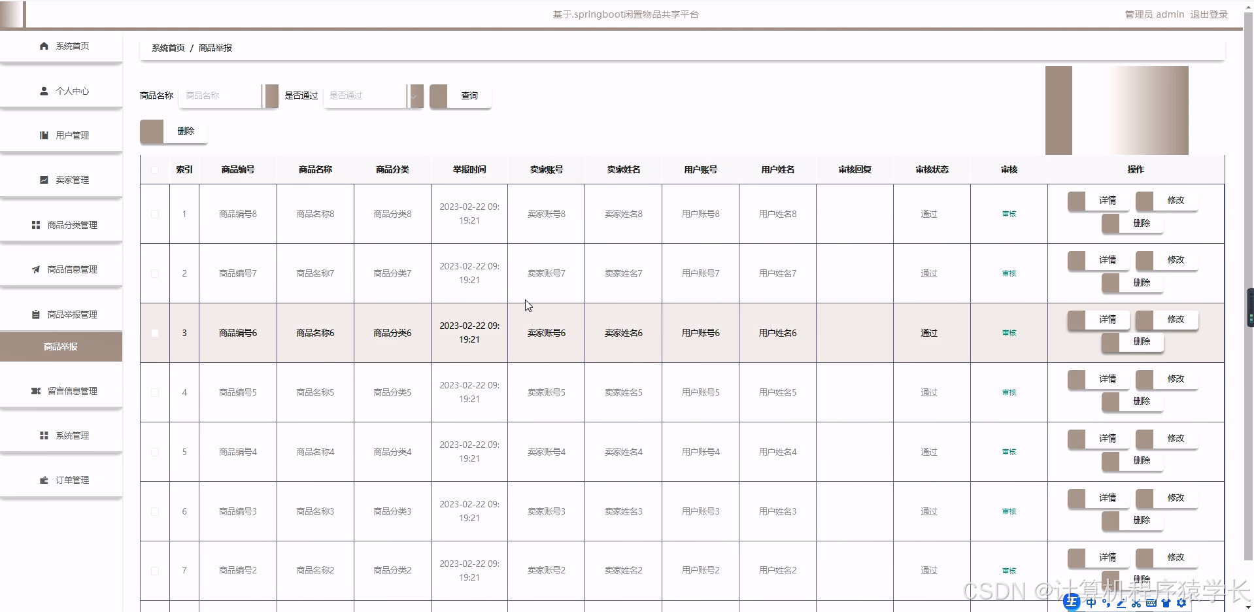Expand 系统管理 in the sidebar
Viewport: 1254px width, 612px height.
click(61, 435)
